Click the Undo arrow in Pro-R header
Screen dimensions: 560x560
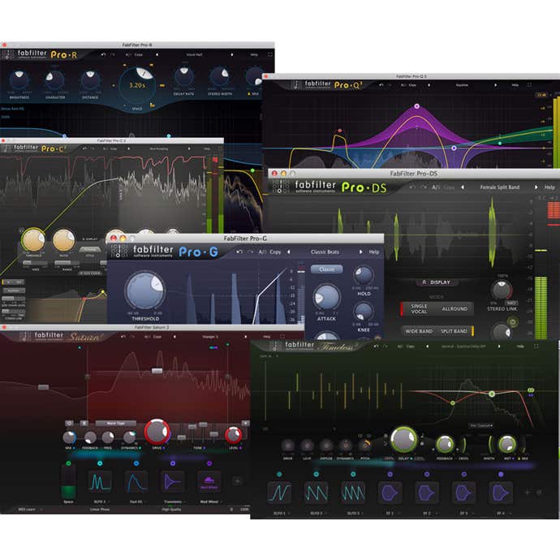[x=103, y=54]
